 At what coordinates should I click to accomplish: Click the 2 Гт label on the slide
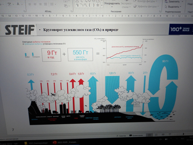[x=145, y=73]
